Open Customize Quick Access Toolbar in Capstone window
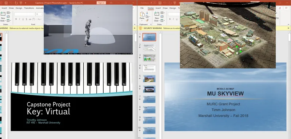The image size is (291, 139). (25, 3)
